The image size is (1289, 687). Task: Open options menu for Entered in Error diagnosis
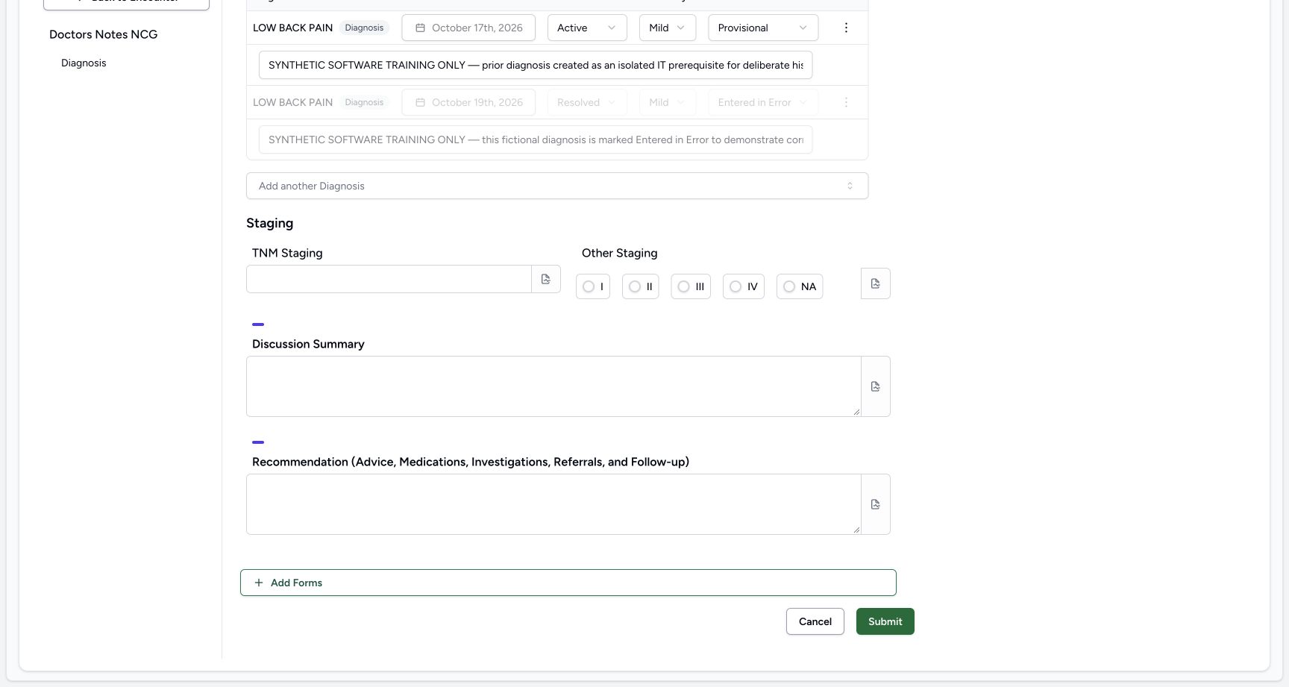tap(846, 102)
